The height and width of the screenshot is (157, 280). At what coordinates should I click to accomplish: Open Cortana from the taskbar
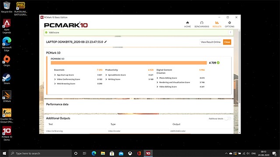pyautogui.click(x=76, y=153)
